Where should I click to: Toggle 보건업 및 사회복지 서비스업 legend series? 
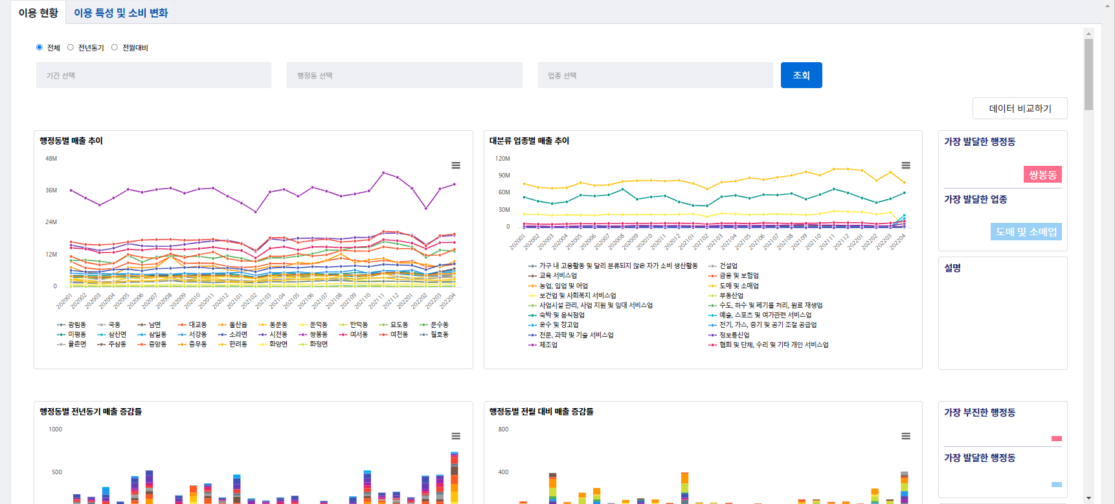point(572,295)
